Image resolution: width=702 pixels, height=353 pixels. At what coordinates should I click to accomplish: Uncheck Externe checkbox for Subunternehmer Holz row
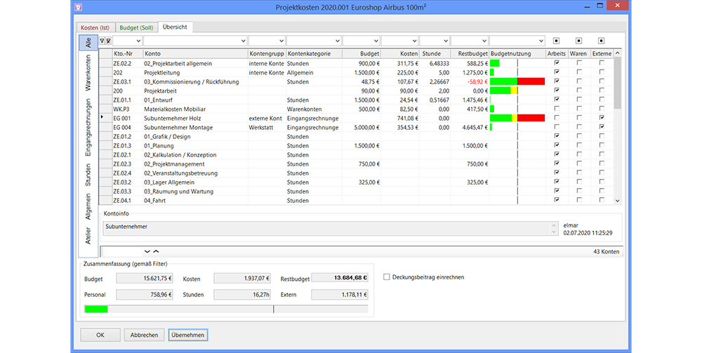[x=602, y=118]
